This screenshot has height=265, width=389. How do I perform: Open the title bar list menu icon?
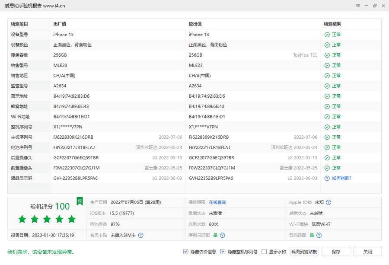pyautogui.click(x=358, y=6)
